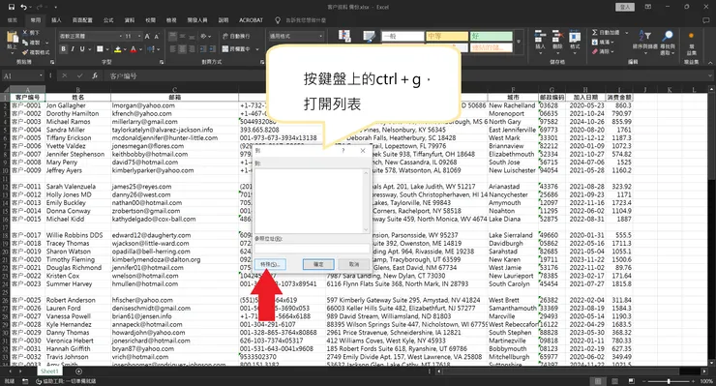Image resolution: width=716 pixels, height=386 pixels.
Task: Click the Format as Table icon
Action: (369, 36)
